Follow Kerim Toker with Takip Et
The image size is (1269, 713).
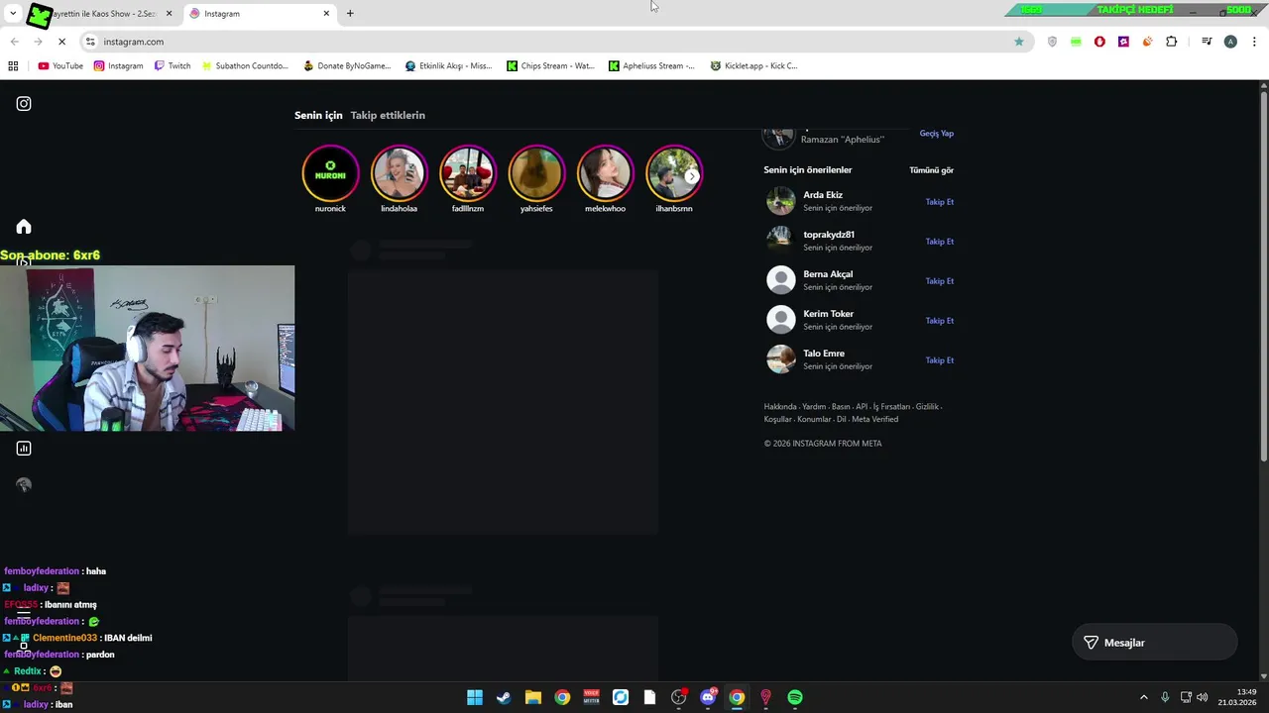click(x=939, y=321)
